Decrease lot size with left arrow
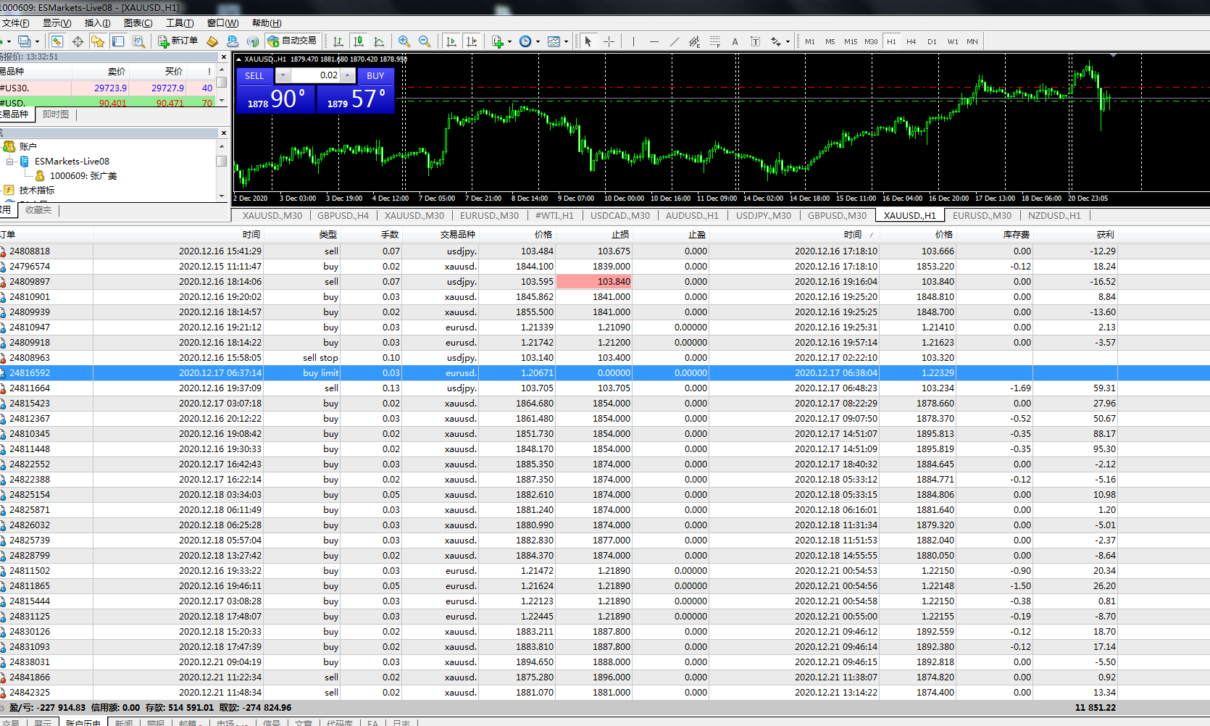The height and width of the screenshot is (726, 1210). click(283, 75)
